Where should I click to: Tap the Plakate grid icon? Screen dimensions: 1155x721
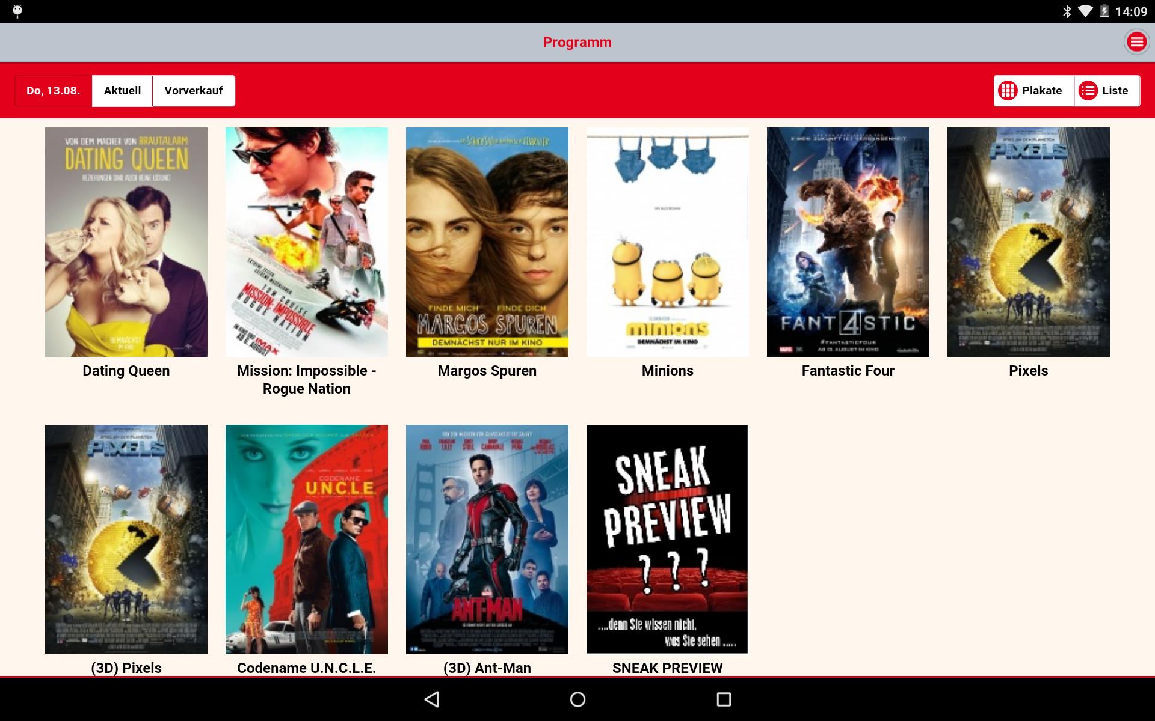point(1008,91)
